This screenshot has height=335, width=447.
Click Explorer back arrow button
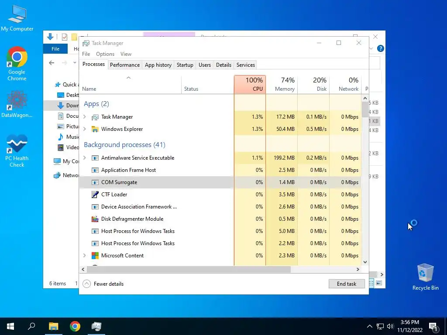click(52, 63)
